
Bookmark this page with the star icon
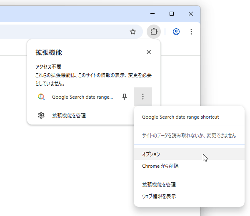coord(133,32)
